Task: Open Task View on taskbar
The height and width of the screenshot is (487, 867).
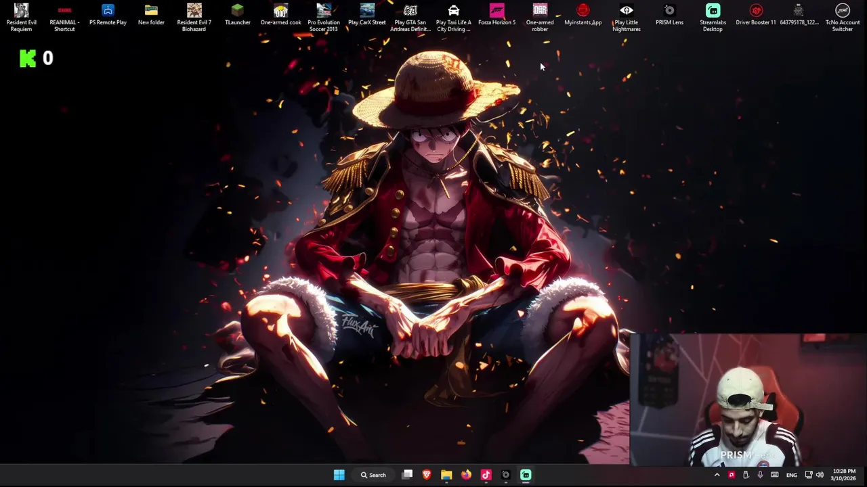Action: pyautogui.click(x=408, y=475)
